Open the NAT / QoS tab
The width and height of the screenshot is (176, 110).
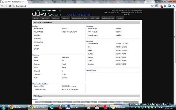tap(95, 18)
